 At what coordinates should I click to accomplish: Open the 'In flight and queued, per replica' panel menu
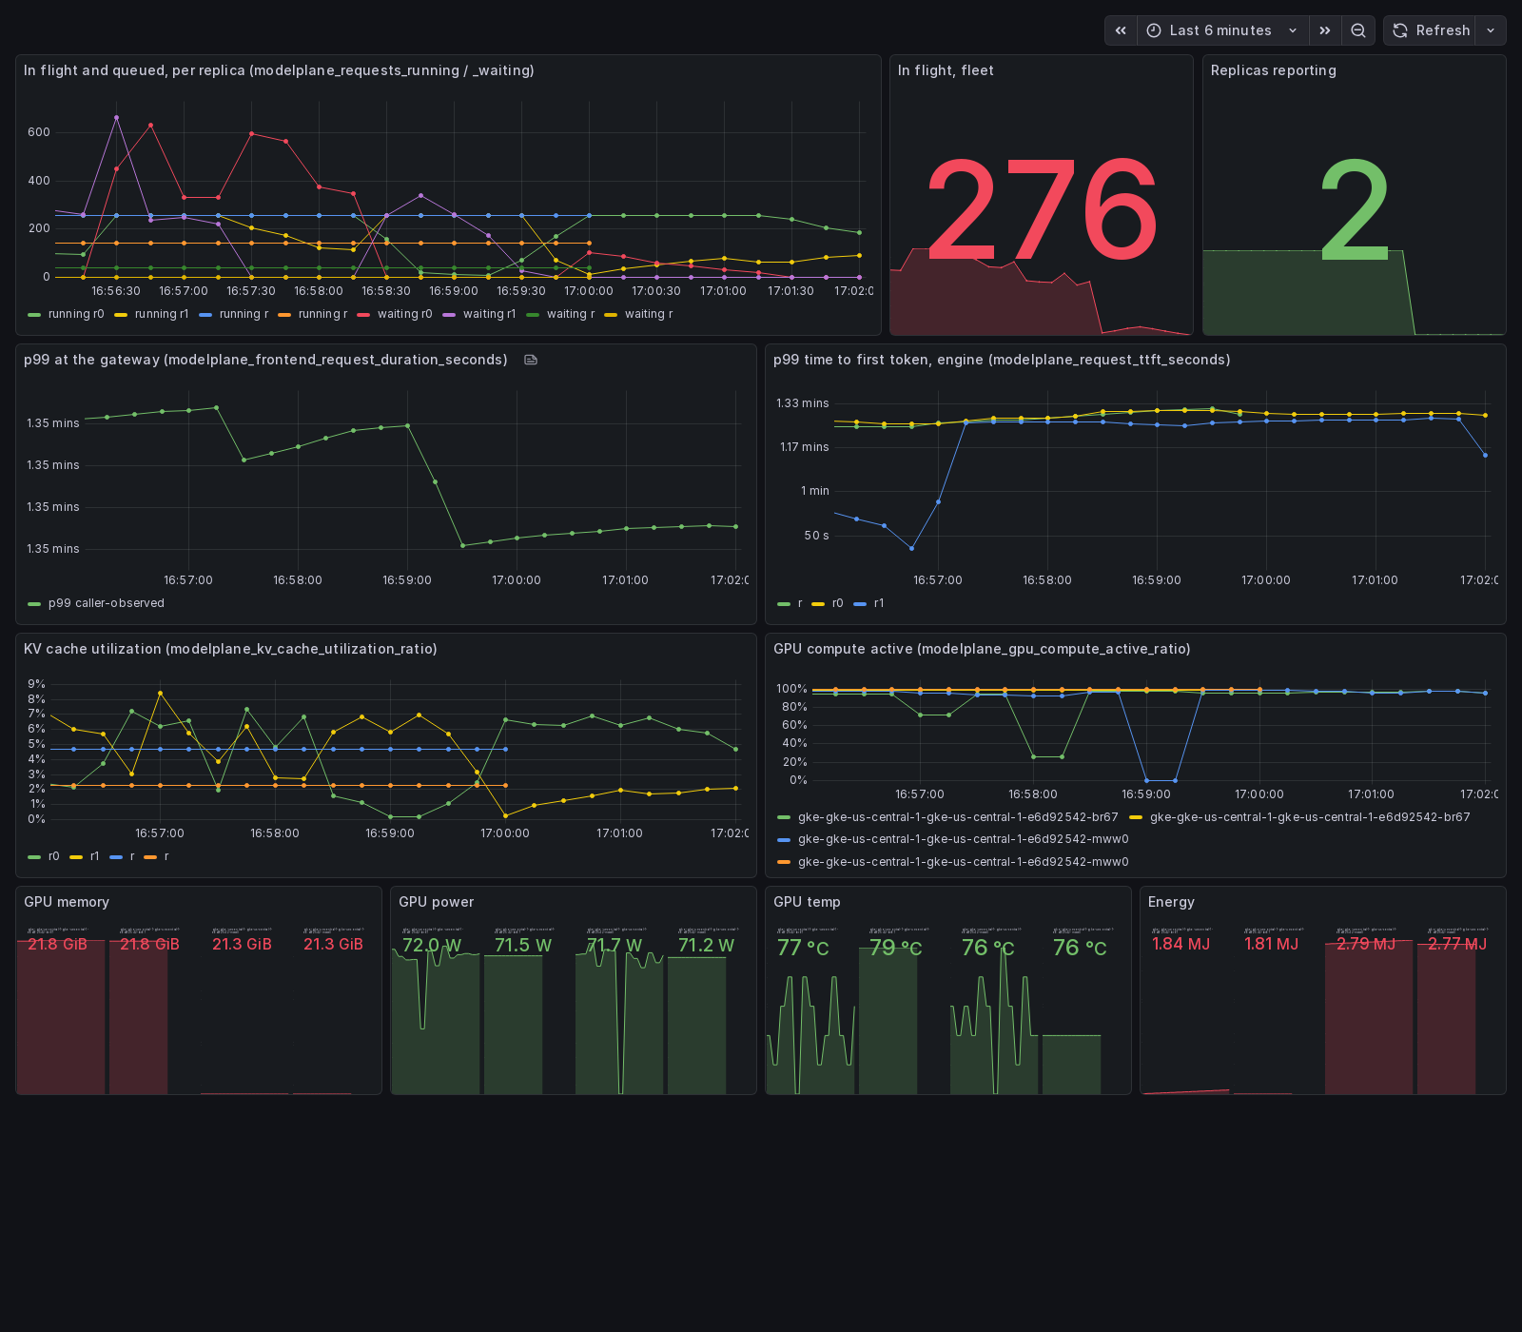pos(279,70)
